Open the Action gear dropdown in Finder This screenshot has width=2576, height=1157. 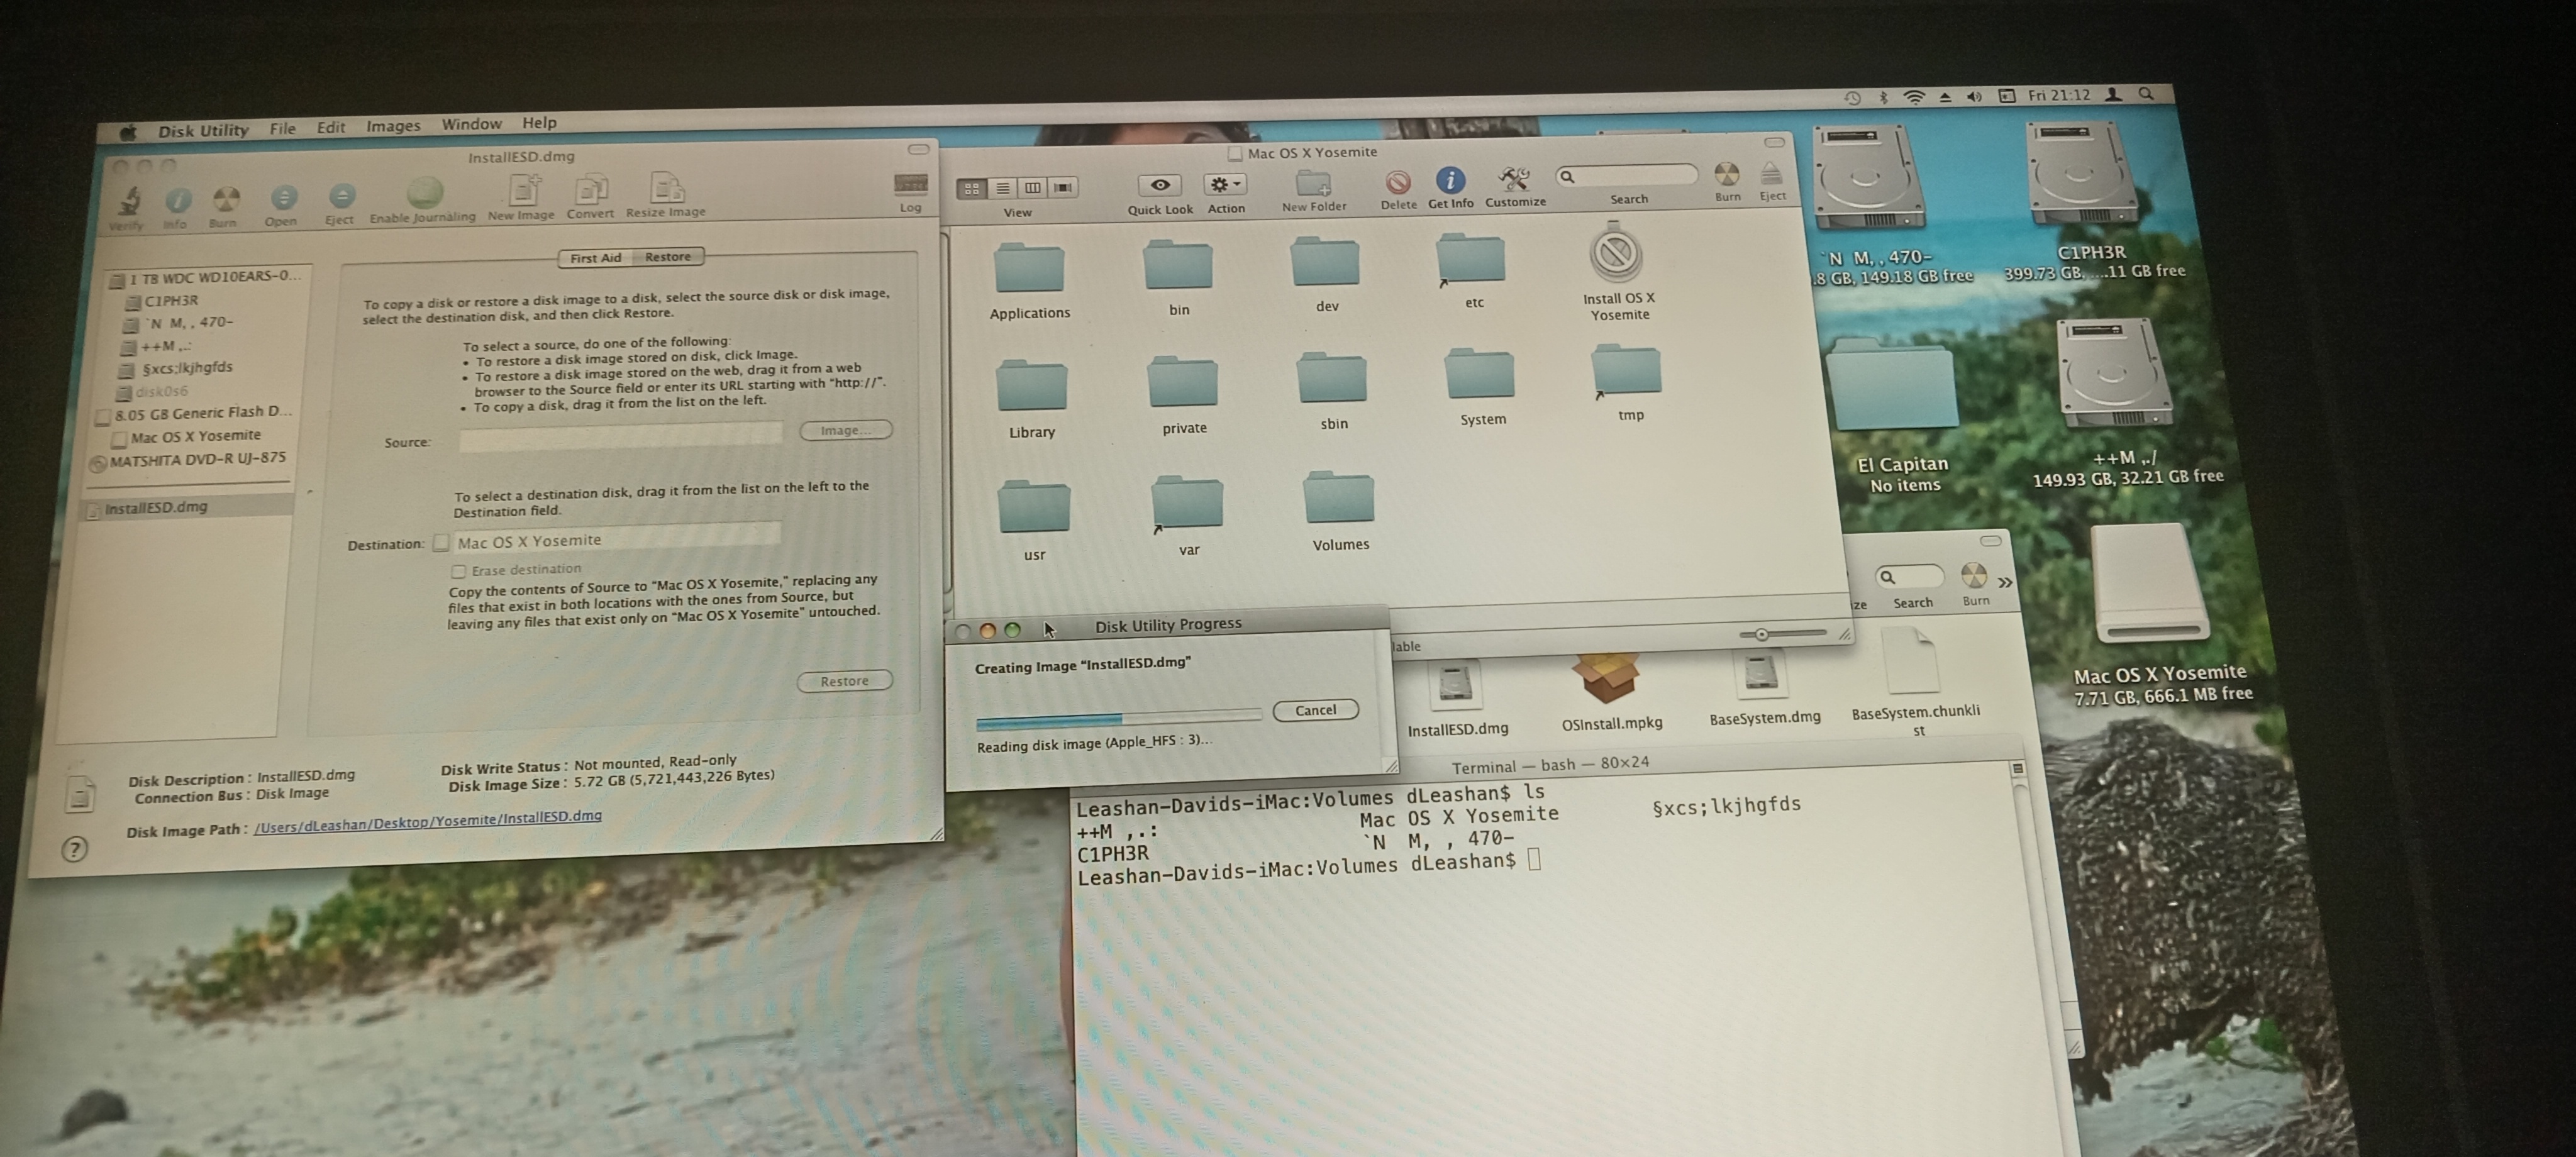tap(1225, 184)
